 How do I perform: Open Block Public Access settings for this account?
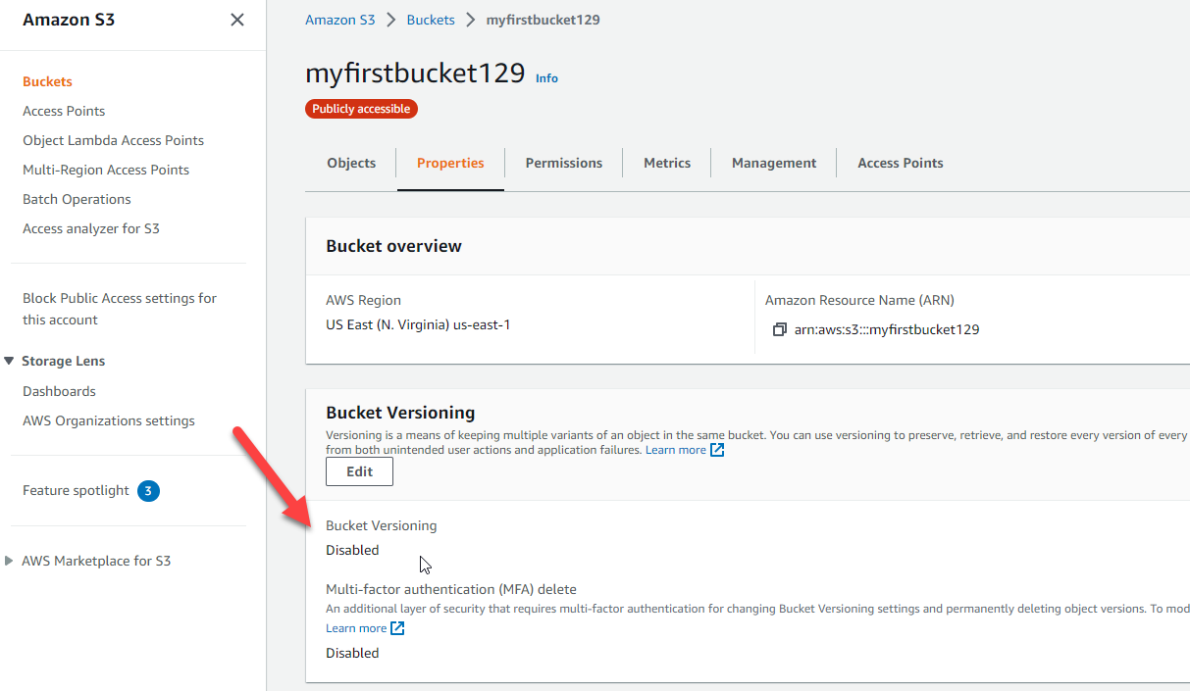(119, 309)
